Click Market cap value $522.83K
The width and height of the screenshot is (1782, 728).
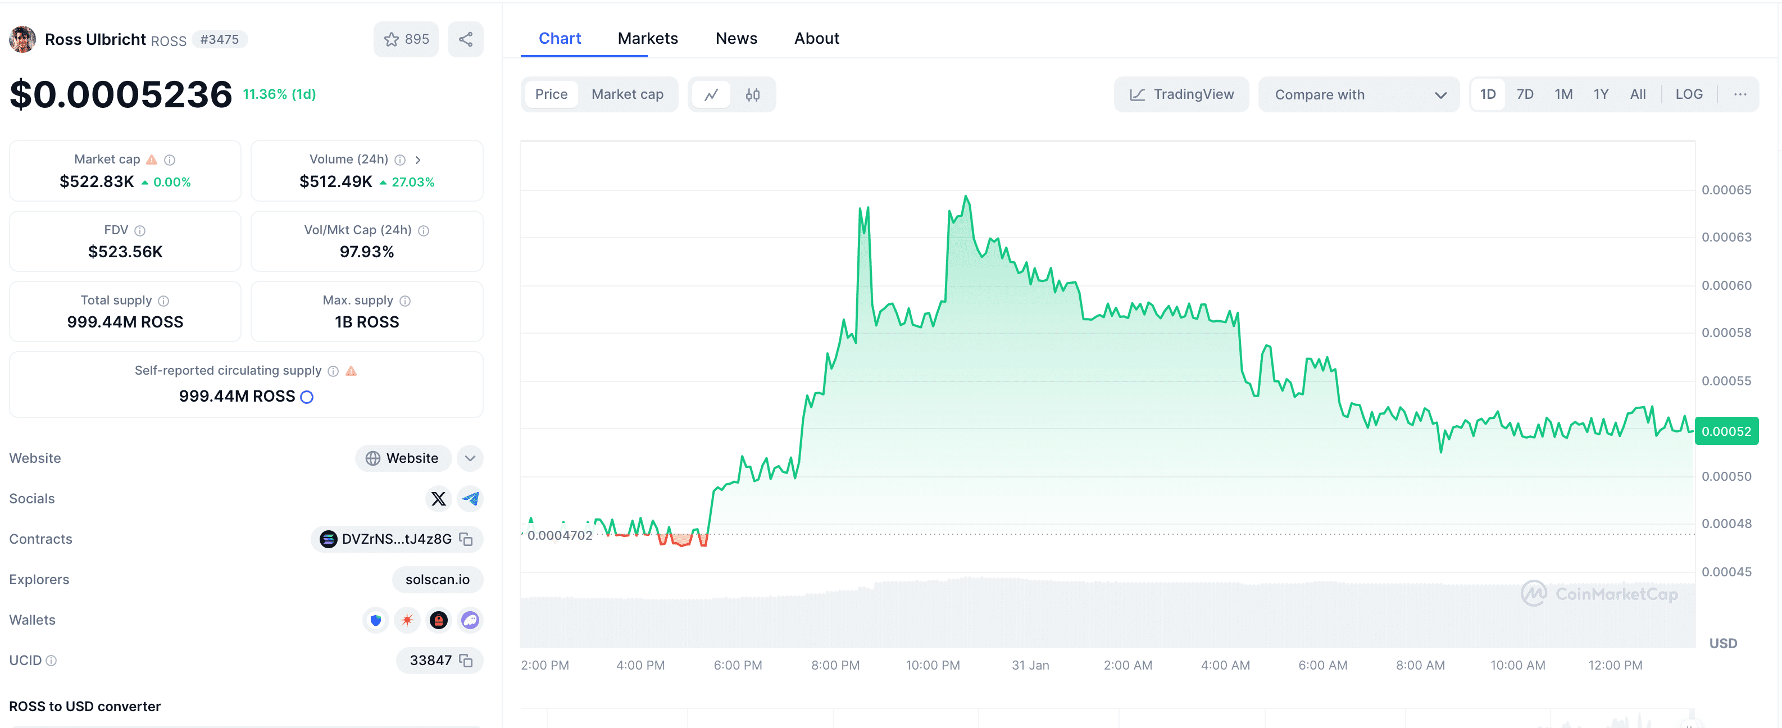[x=97, y=182]
